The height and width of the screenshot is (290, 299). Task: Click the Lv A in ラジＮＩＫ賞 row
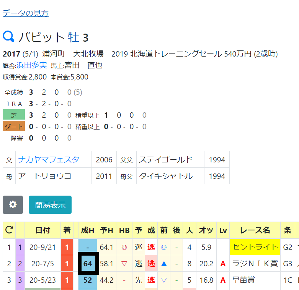pyautogui.click(x=223, y=264)
